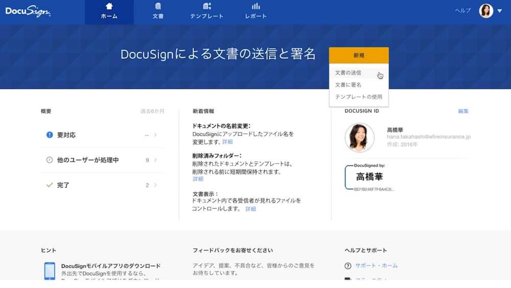Open 詳細 link under 文書表示
The height and width of the screenshot is (288, 511).
pyautogui.click(x=250, y=209)
